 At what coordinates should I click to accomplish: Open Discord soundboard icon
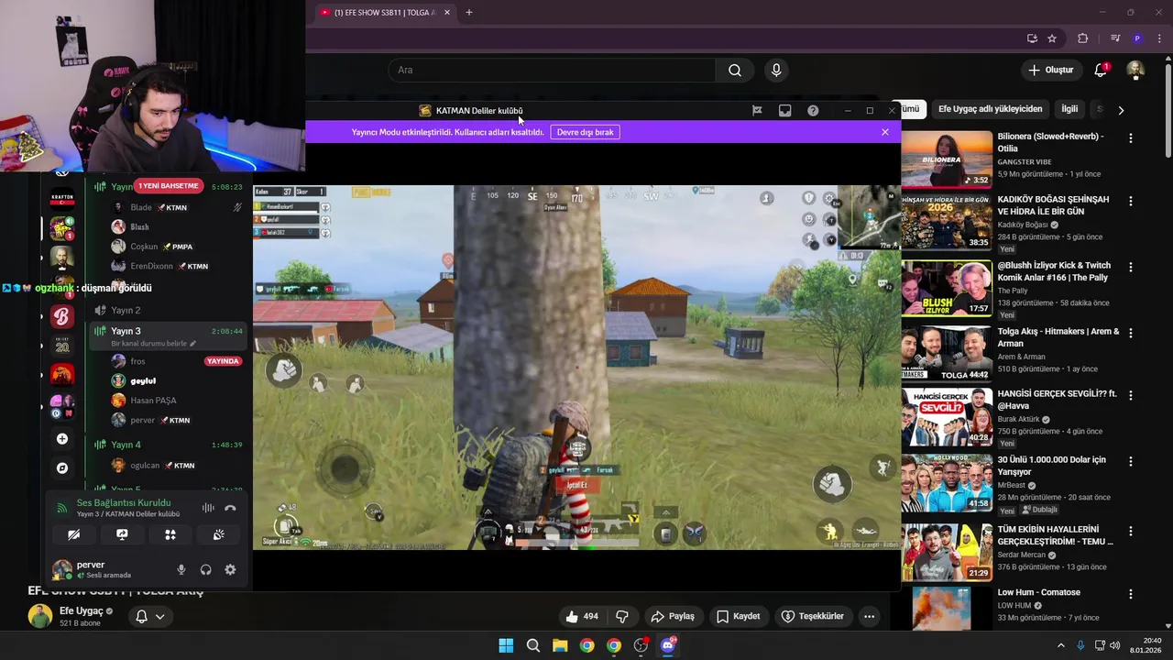(218, 534)
